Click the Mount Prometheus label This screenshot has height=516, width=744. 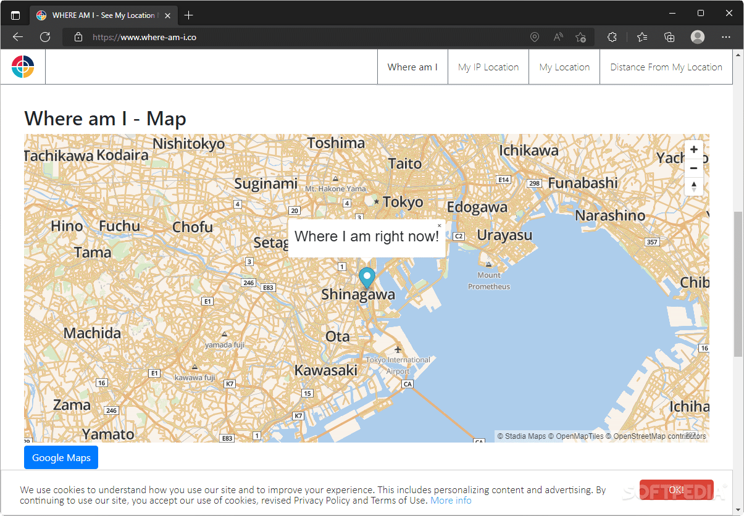(x=489, y=281)
